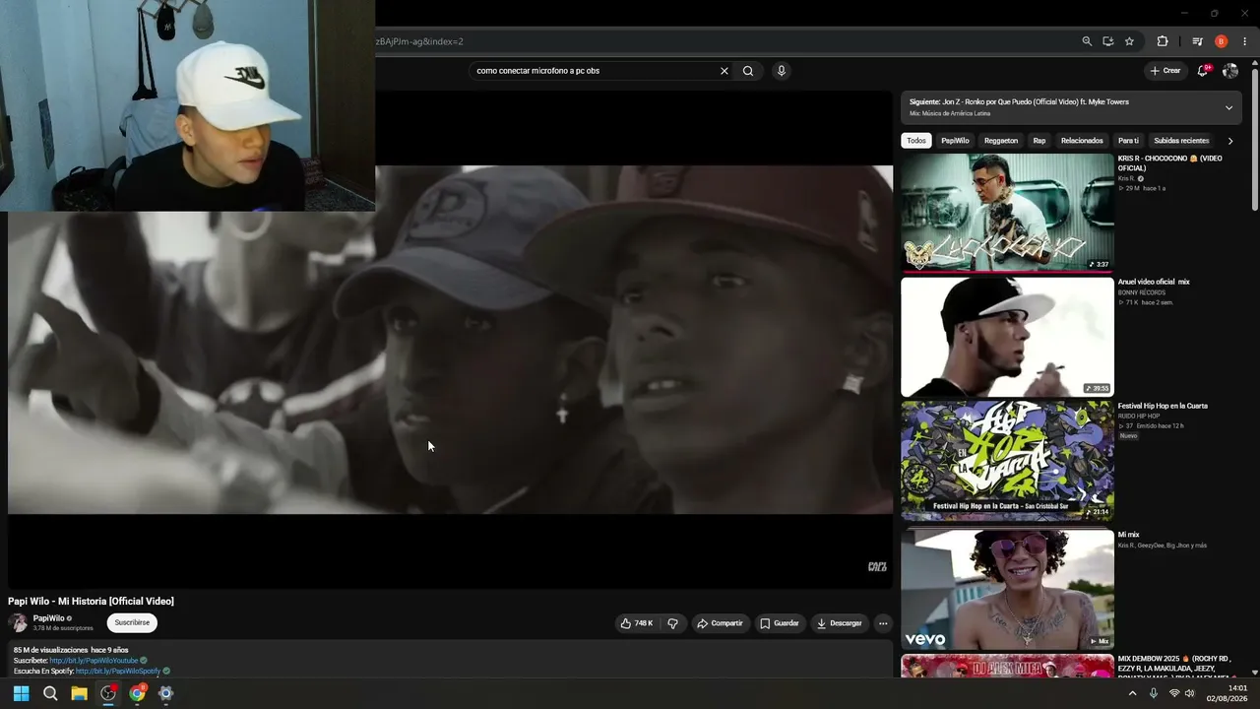Viewport: 1260px width, 709px height.
Task: Open the bit.ly/PapiWiloSpotify link
Action: 118,672
